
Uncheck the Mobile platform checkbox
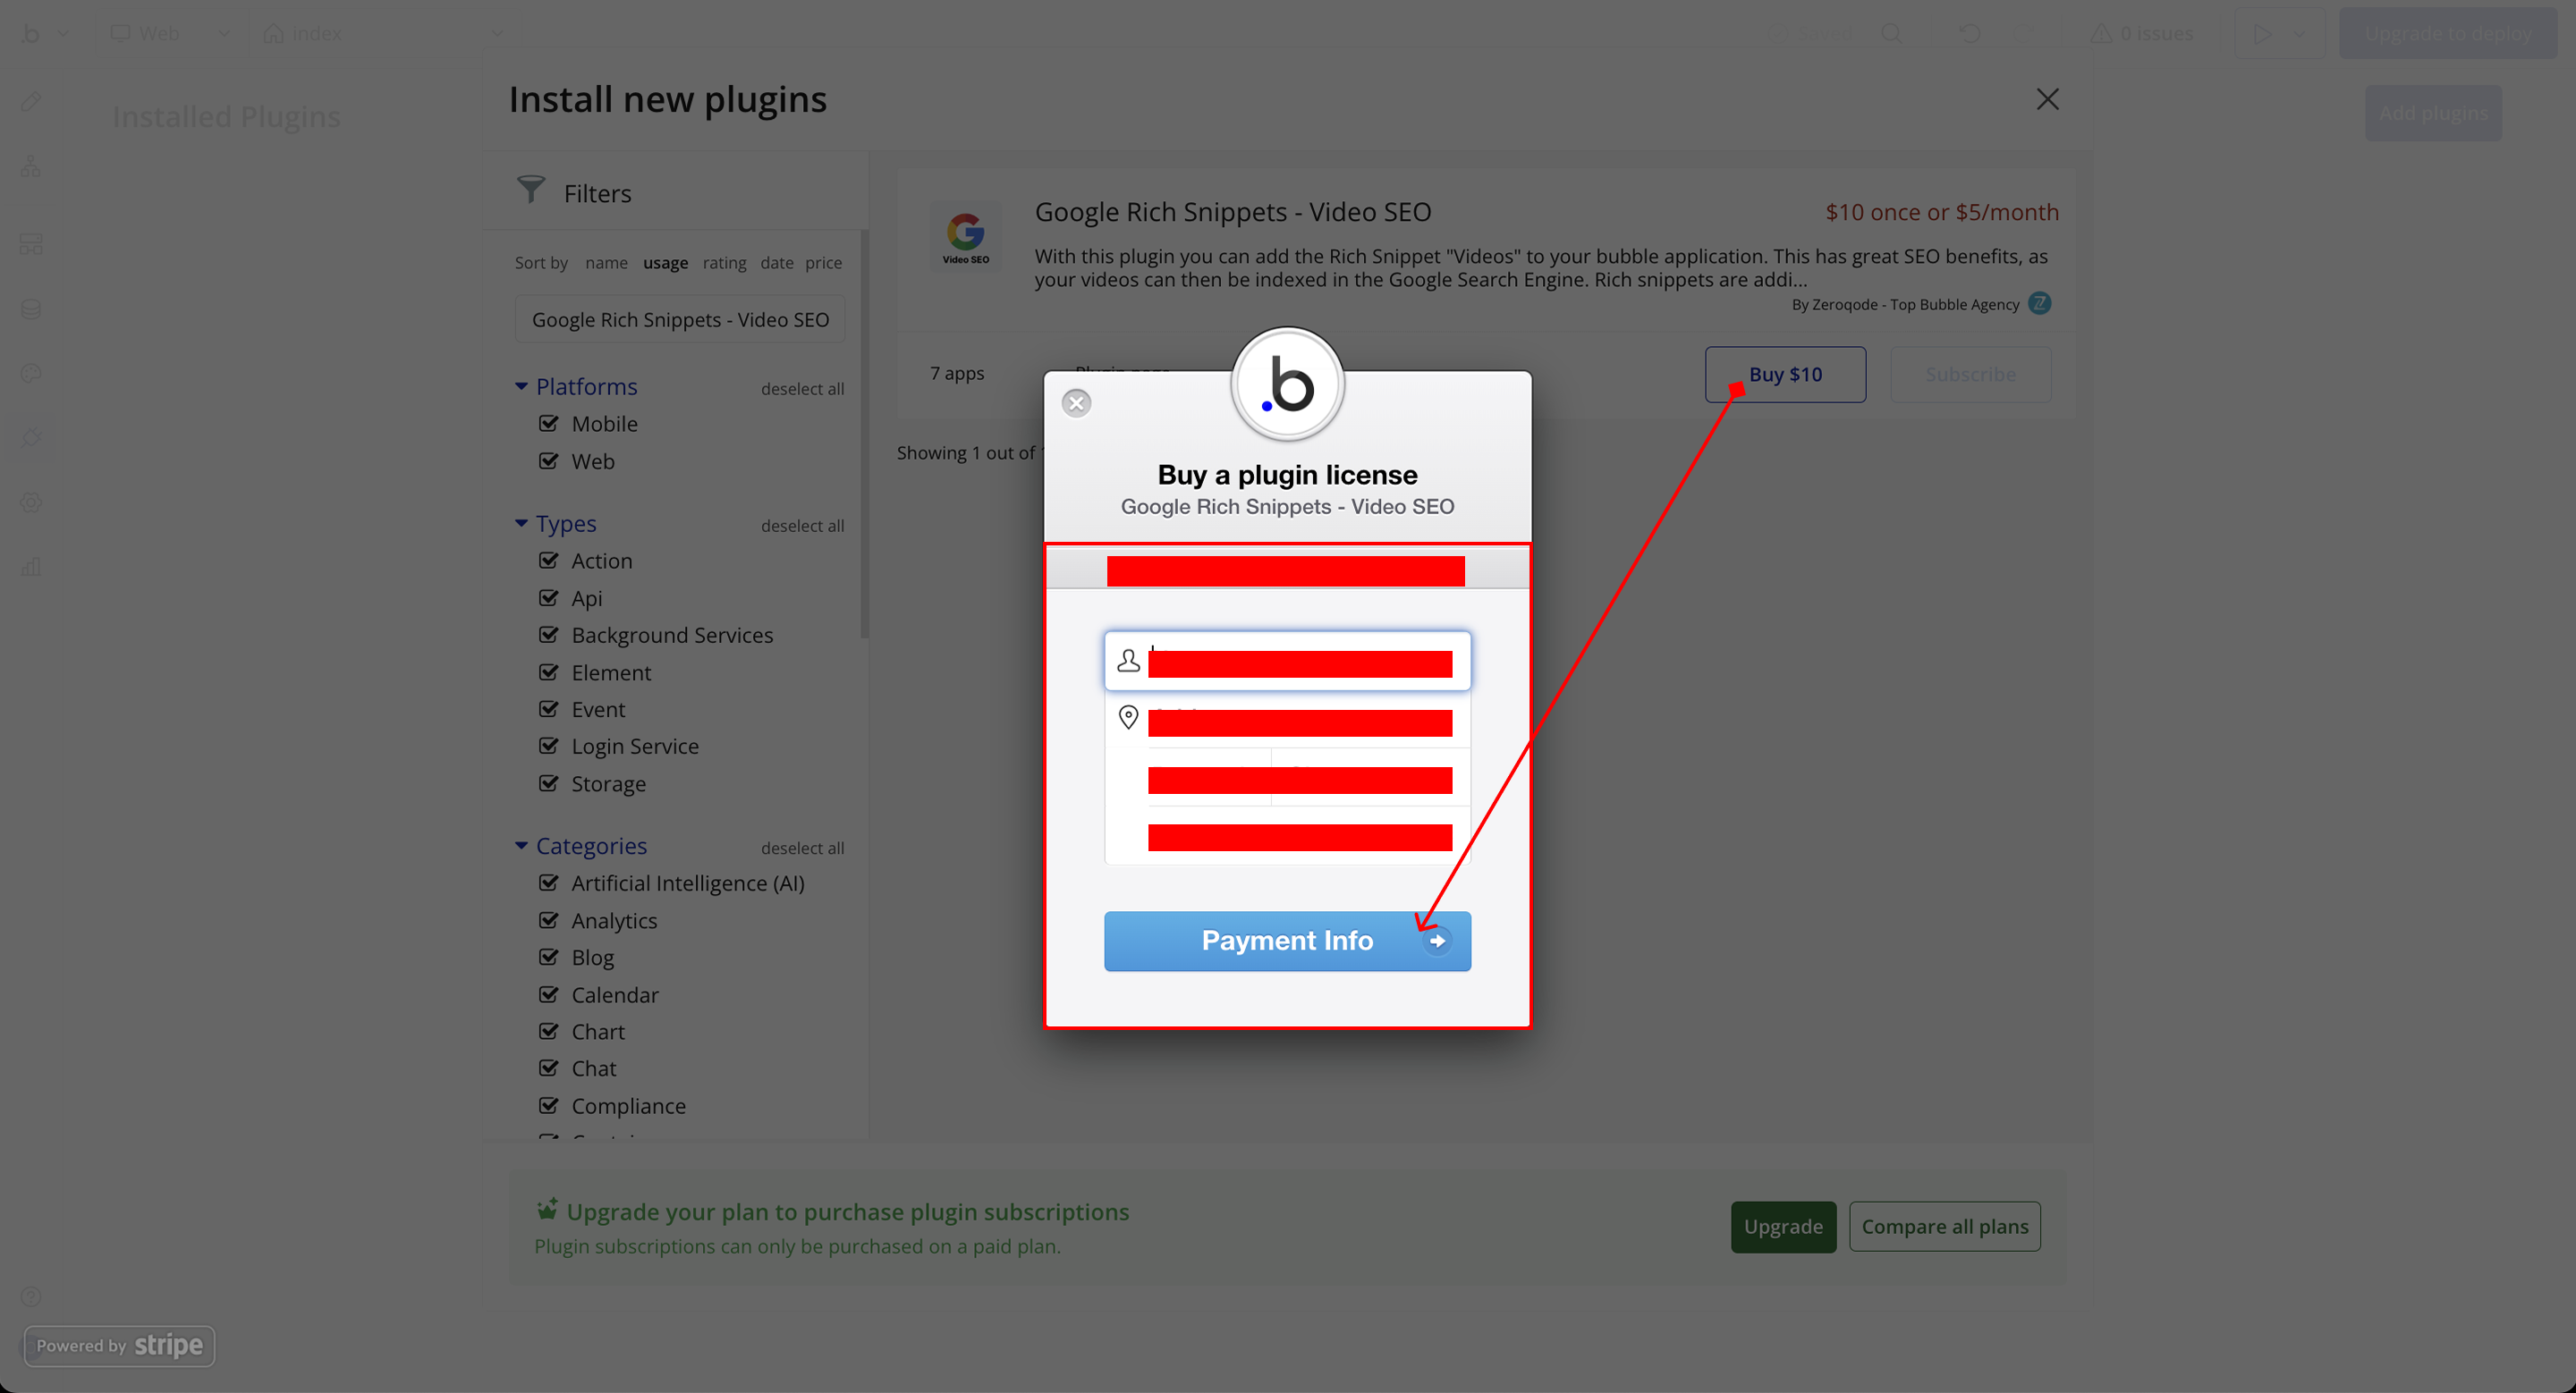(548, 423)
